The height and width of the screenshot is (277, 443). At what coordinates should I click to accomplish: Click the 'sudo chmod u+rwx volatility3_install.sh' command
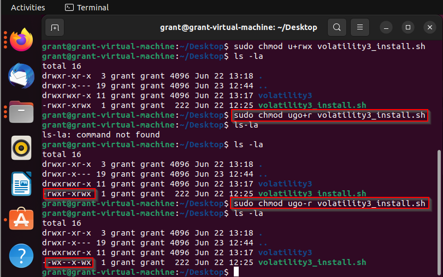(329, 46)
